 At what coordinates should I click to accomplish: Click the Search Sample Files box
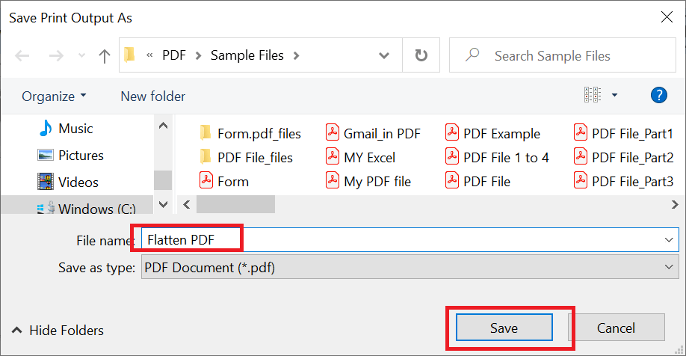click(x=560, y=56)
